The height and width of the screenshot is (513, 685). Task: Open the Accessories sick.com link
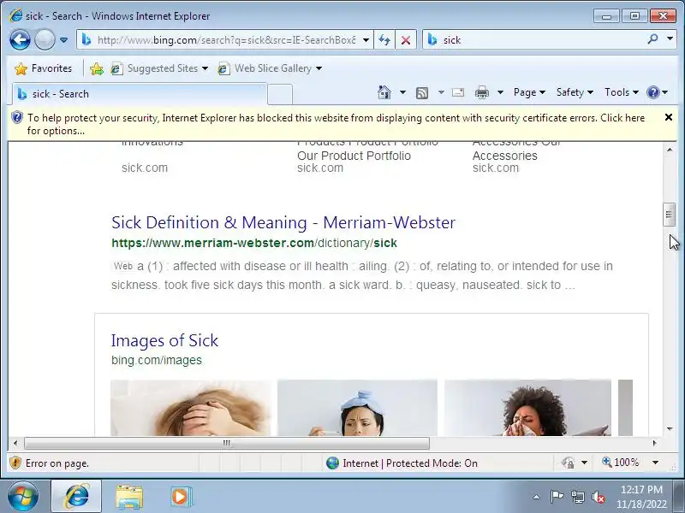(504, 156)
